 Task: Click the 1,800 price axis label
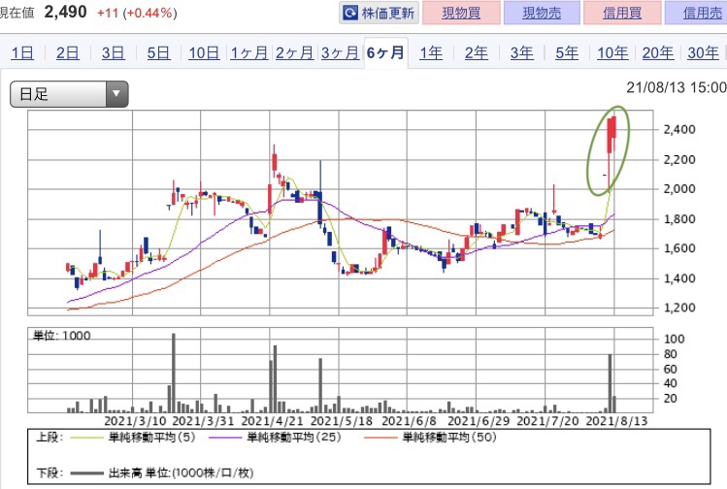[679, 218]
